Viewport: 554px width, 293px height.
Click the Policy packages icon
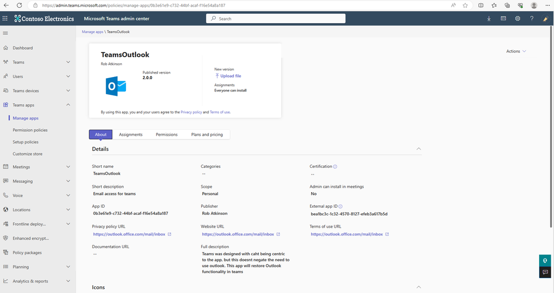6,253
